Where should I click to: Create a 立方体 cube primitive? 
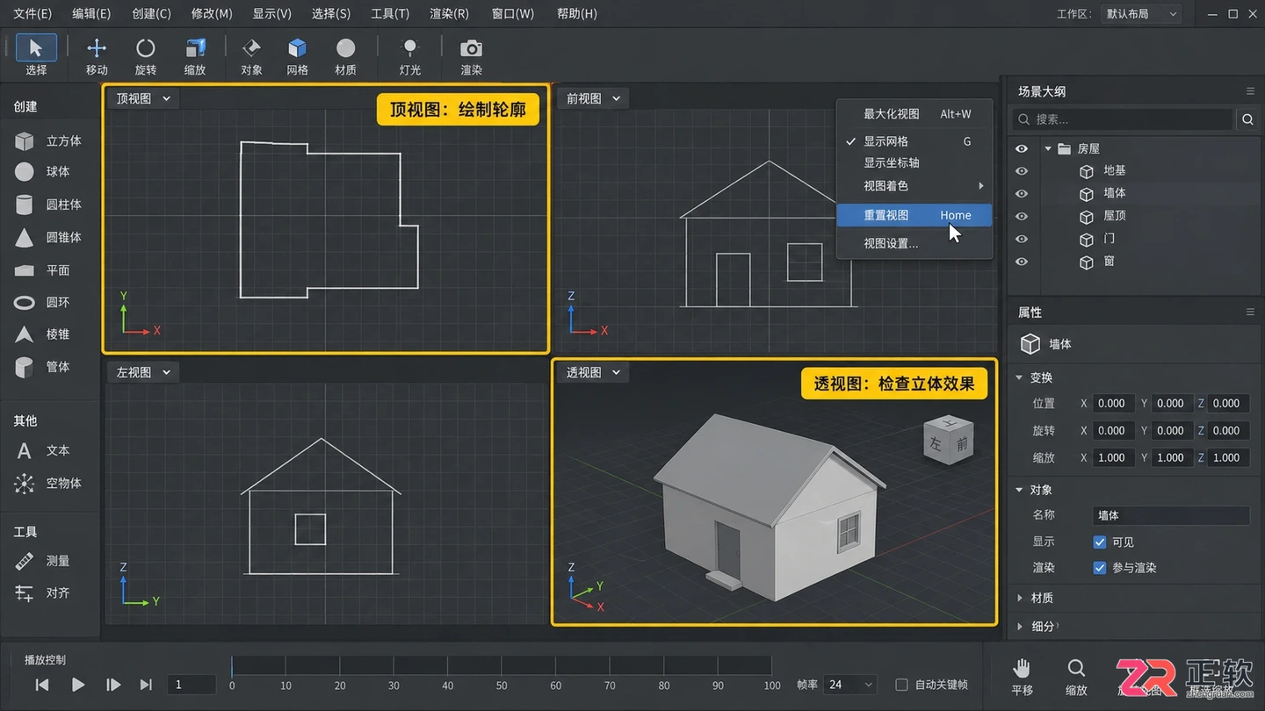tap(49, 141)
